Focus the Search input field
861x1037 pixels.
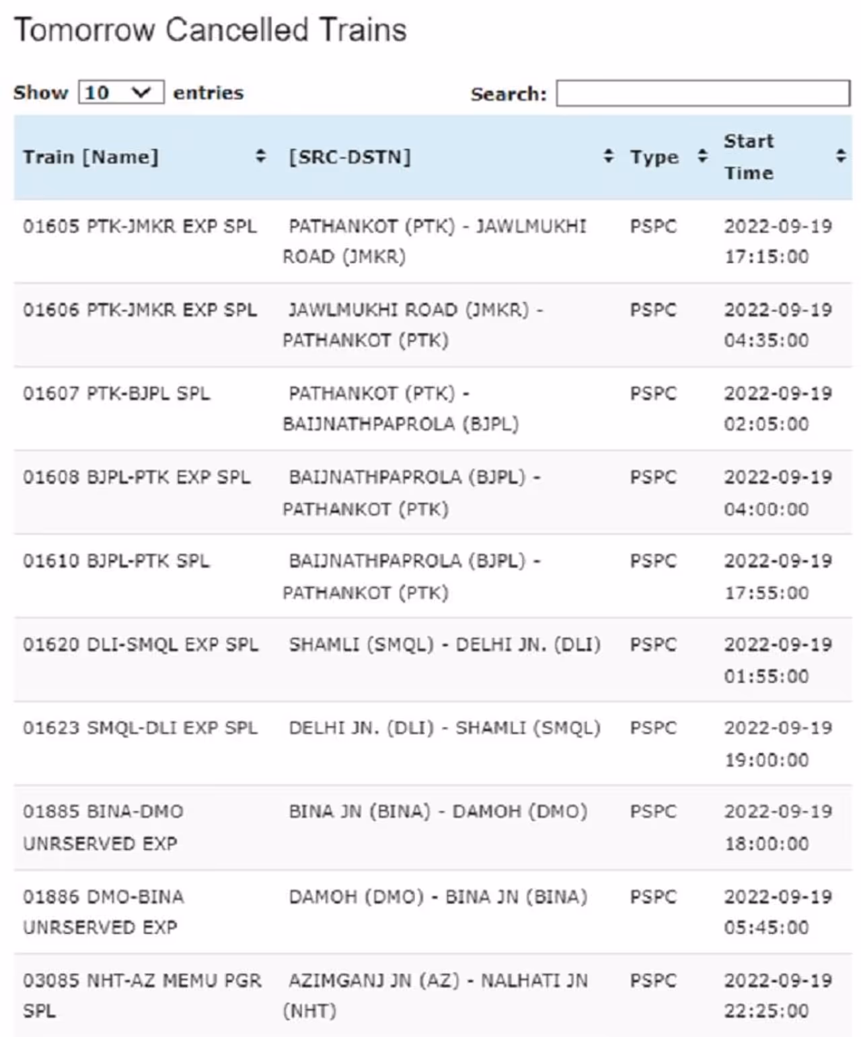[x=702, y=94]
